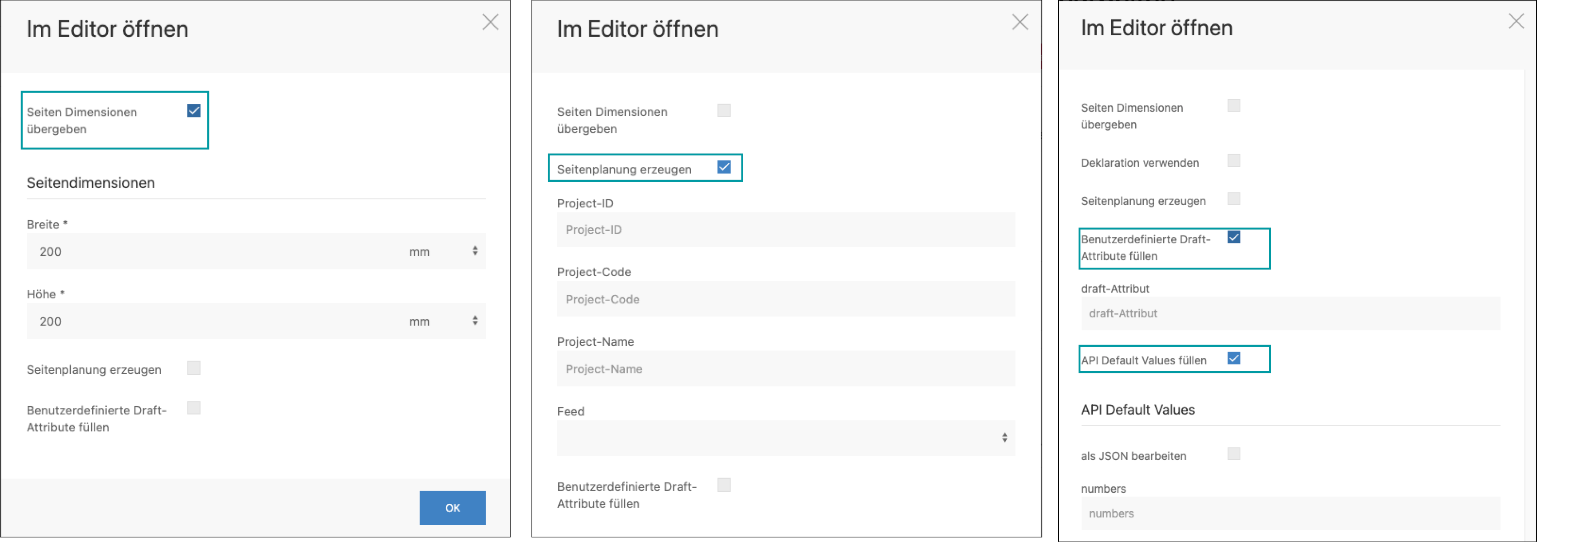Close the left Im Editor öffnen dialog
This screenshot has width=1577, height=542.
(x=490, y=23)
